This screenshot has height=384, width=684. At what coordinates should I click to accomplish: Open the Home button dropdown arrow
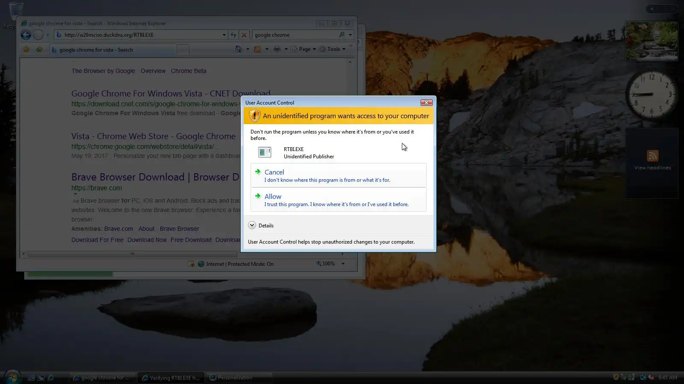point(248,49)
